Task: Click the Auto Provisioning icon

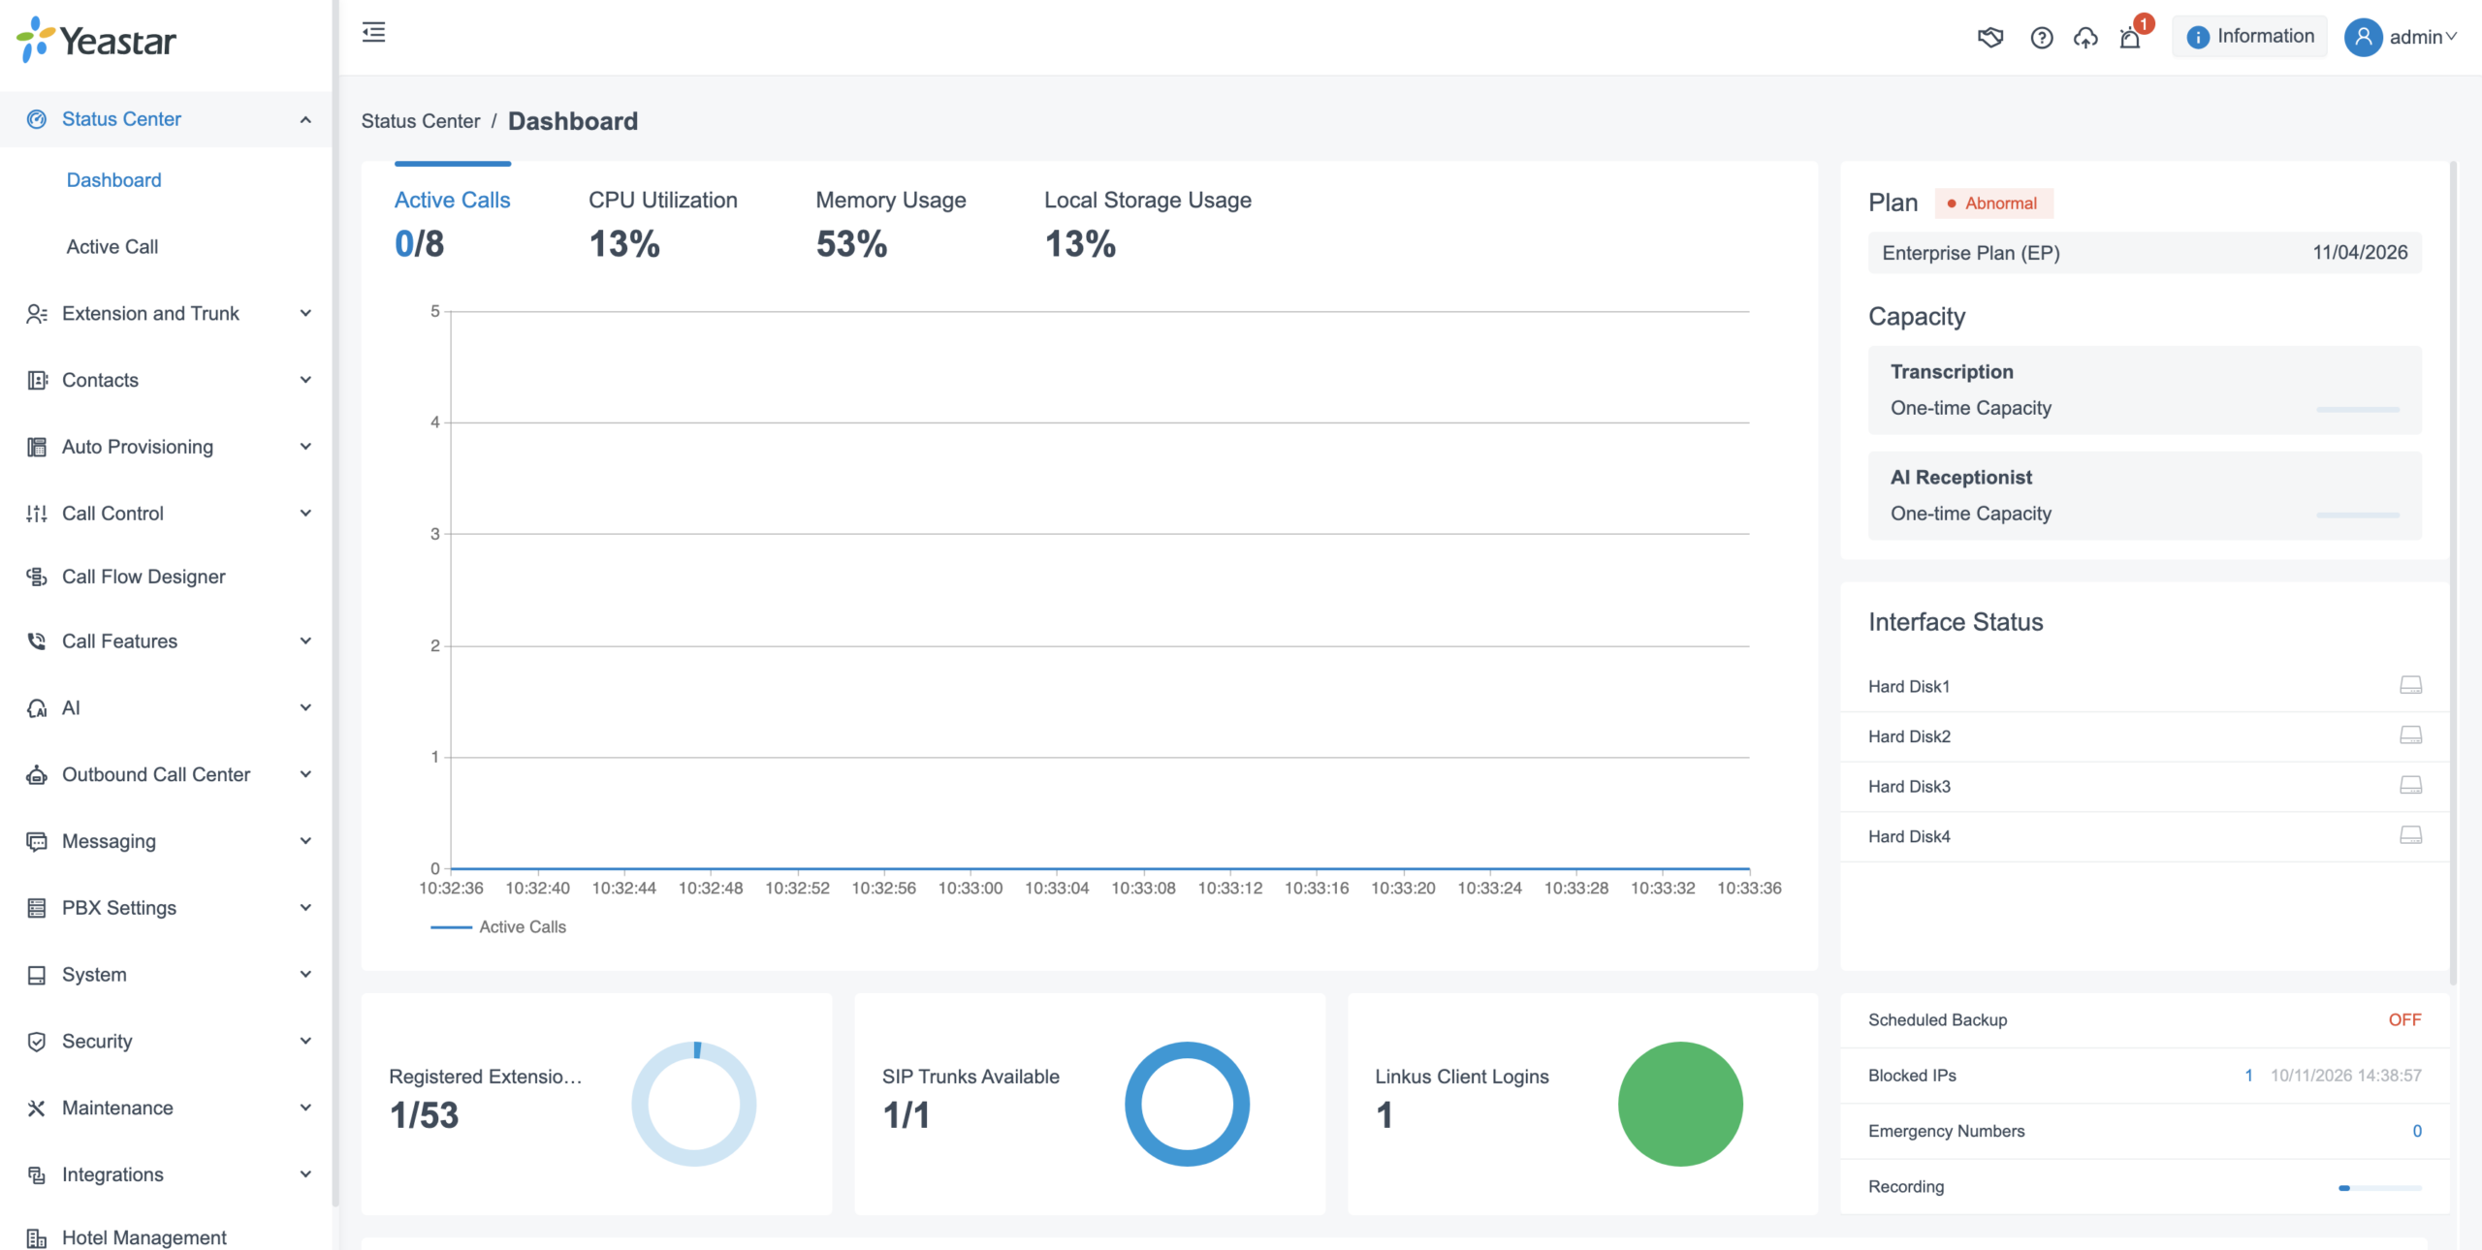Action: point(37,447)
